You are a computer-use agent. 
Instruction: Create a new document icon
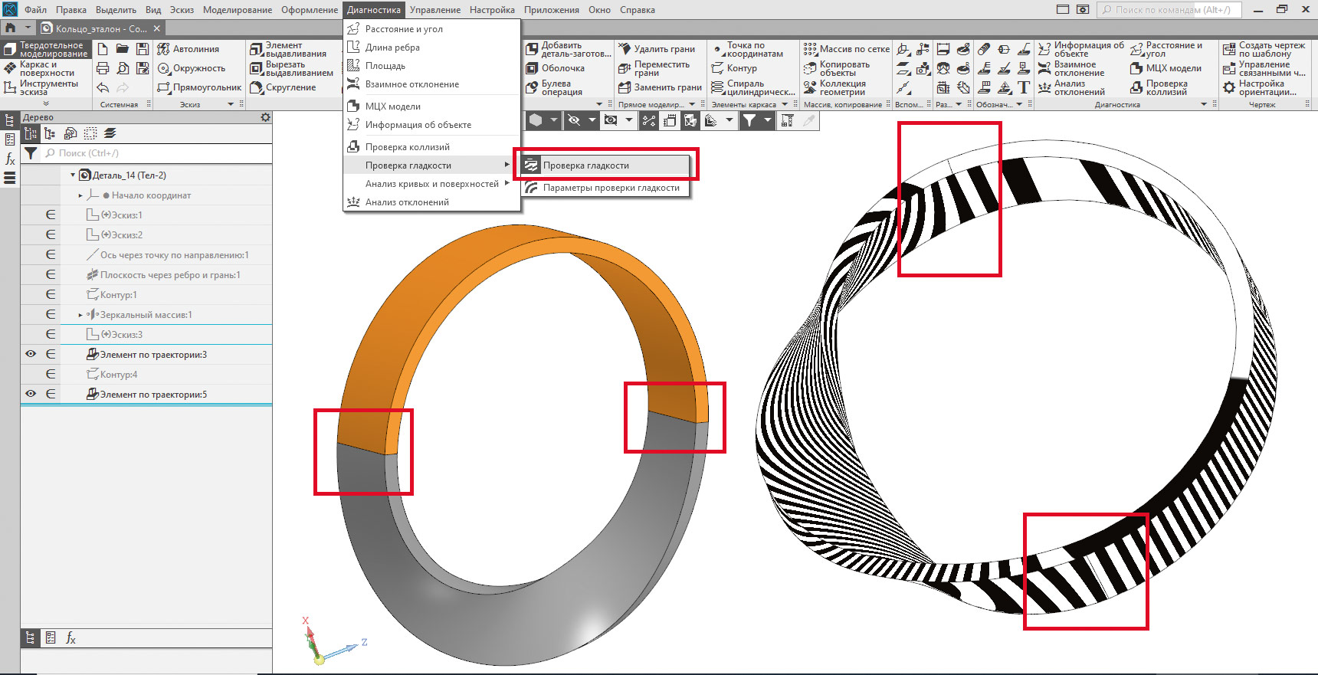103,49
